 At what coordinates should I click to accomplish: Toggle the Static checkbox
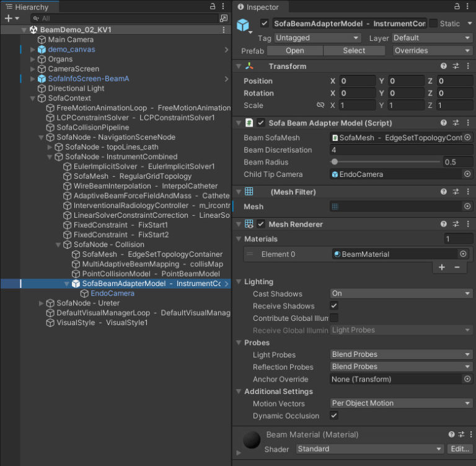[x=433, y=24]
